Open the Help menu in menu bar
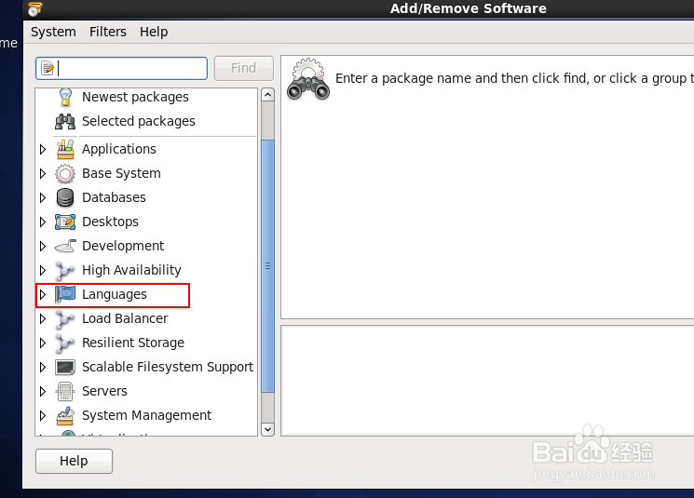 (154, 32)
